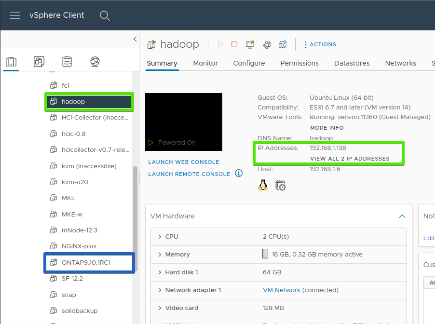Switch to the Monitor tab
This screenshot has height=324, width=435.
point(205,63)
